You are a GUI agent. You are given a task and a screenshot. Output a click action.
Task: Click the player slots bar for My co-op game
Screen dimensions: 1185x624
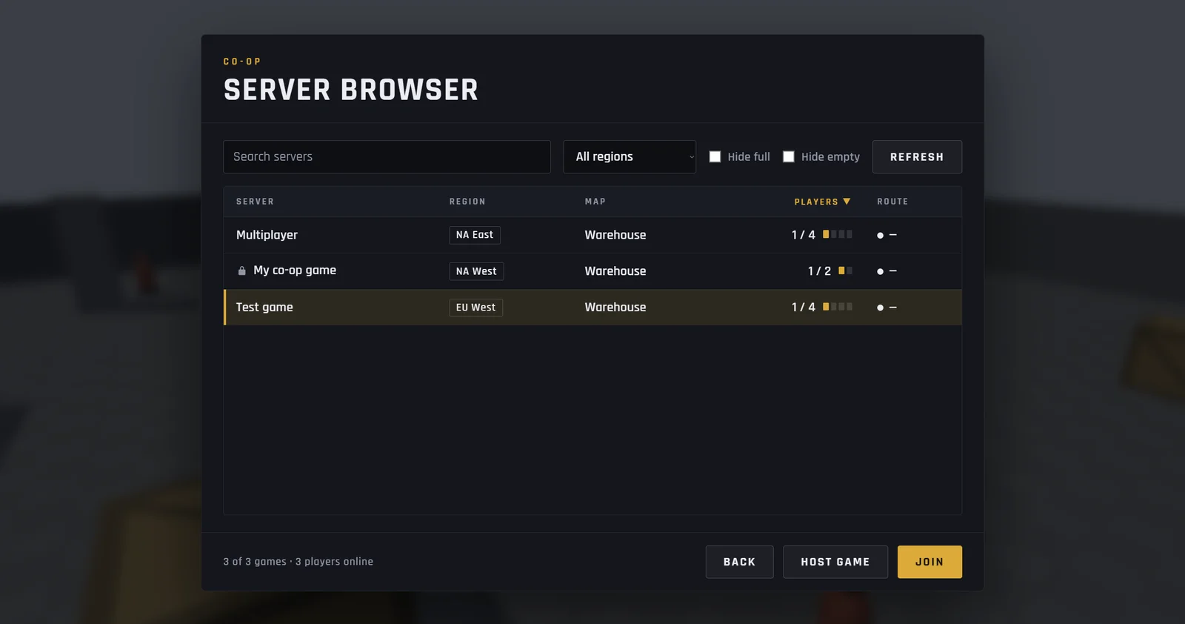[x=845, y=270]
